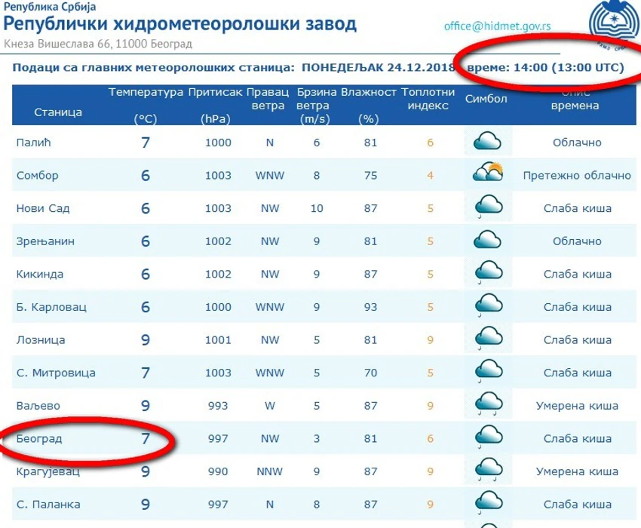Click the rain icon in Београд row
The width and height of the screenshot is (641, 528).
click(x=489, y=437)
